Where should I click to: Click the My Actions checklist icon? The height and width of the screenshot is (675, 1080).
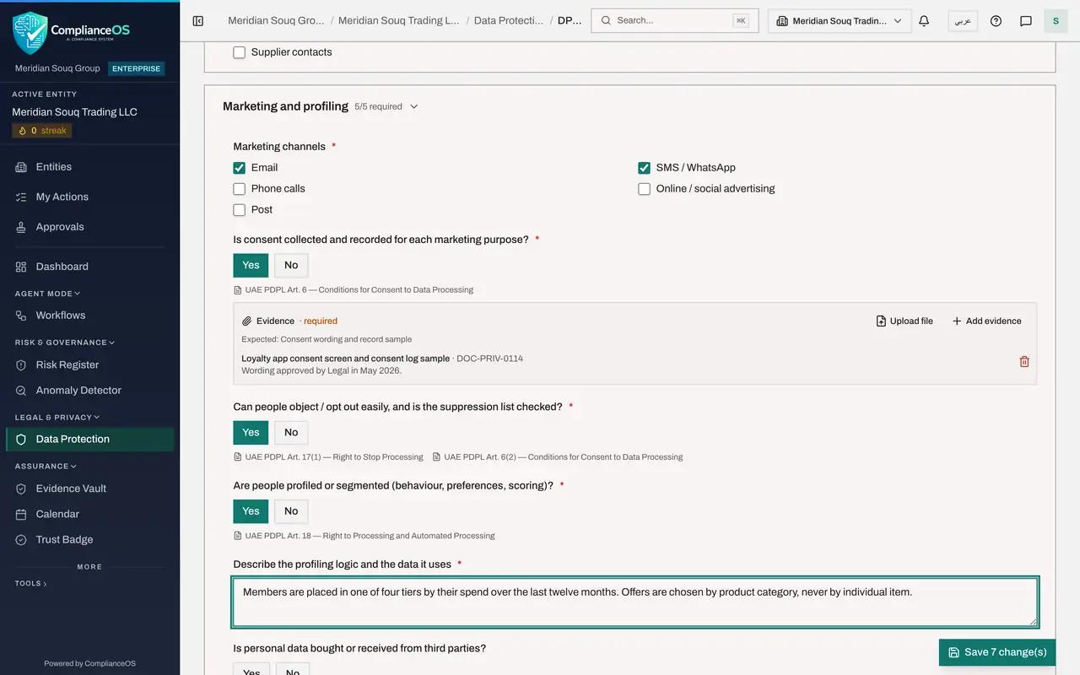click(x=21, y=197)
